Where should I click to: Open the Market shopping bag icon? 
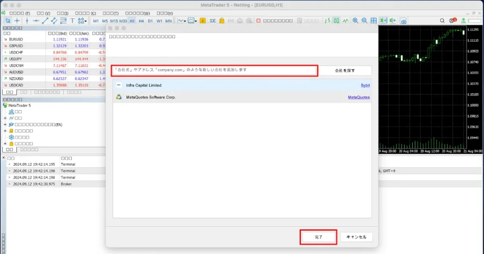click(222, 21)
